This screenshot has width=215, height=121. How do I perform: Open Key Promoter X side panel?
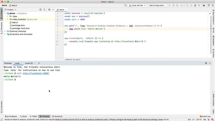coord(213,17)
